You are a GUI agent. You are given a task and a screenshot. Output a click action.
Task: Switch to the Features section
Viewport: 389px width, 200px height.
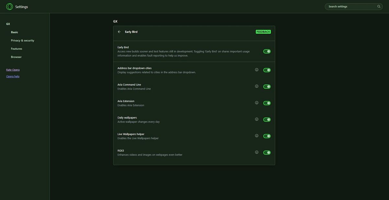coord(16,48)
